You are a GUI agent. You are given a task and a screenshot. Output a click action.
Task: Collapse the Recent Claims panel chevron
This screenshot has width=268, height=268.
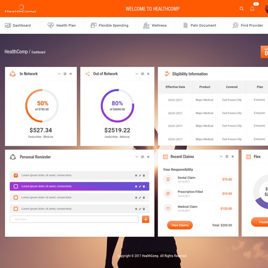pyautogui.click(x=221, y=157)
